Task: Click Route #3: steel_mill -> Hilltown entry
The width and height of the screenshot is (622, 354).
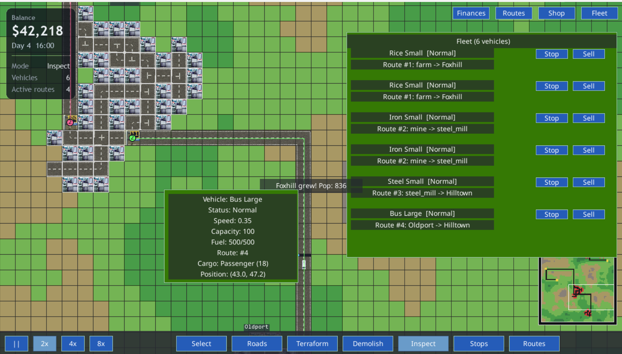Action: [422, 193]
